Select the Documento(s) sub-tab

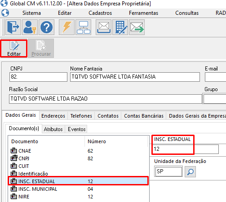point(24,128)
